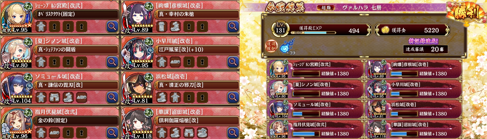Screen dimensions: 487x139
Task: Inspect 浜松城[改壱] with the magnifier icon
Action: [233, 97]
